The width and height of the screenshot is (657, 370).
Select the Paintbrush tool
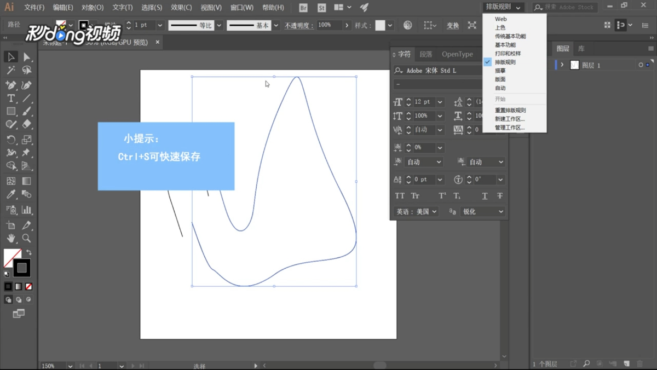tap(27, 111)
